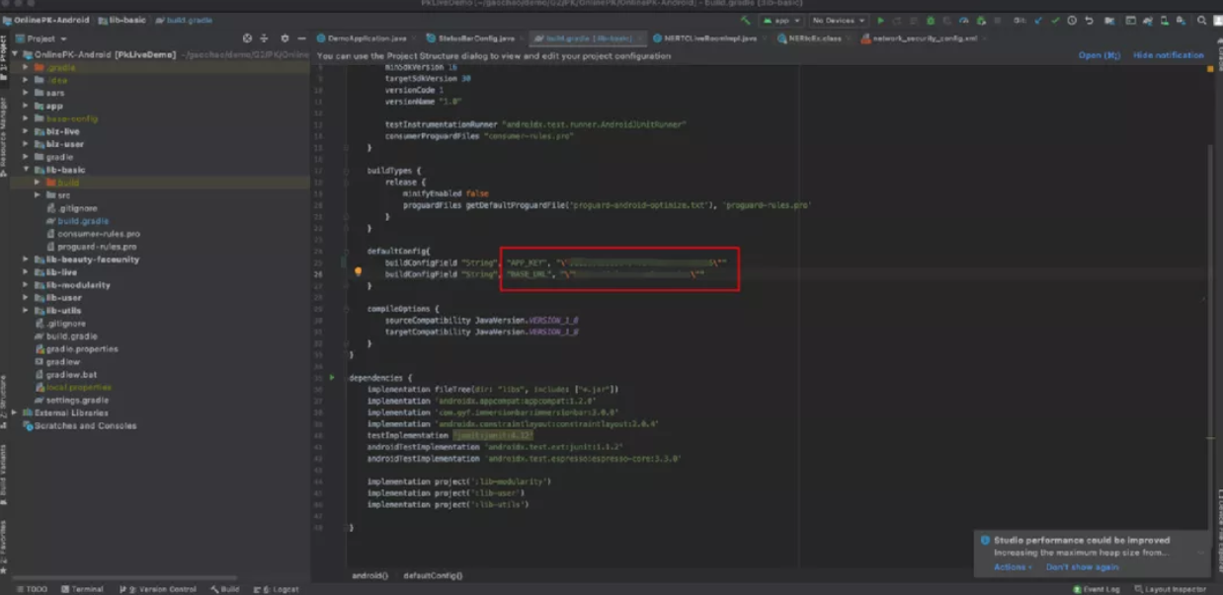Viewport: 1223px width, 595px height.
Task: Open the Actions dropdown in notification
Action: pyautogui.click(x=1013, y=567)
